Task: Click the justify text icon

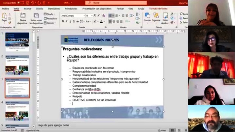Action: 121,22
